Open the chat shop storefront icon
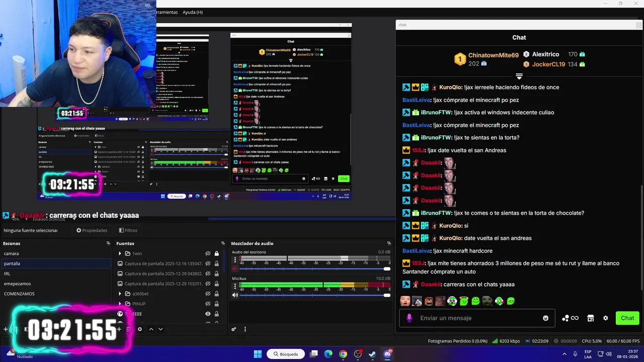Screen dimensions: 644x362 click(591, 318)
